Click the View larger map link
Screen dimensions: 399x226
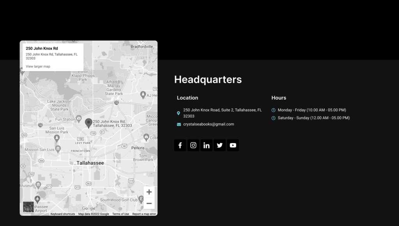click(38, 66)
